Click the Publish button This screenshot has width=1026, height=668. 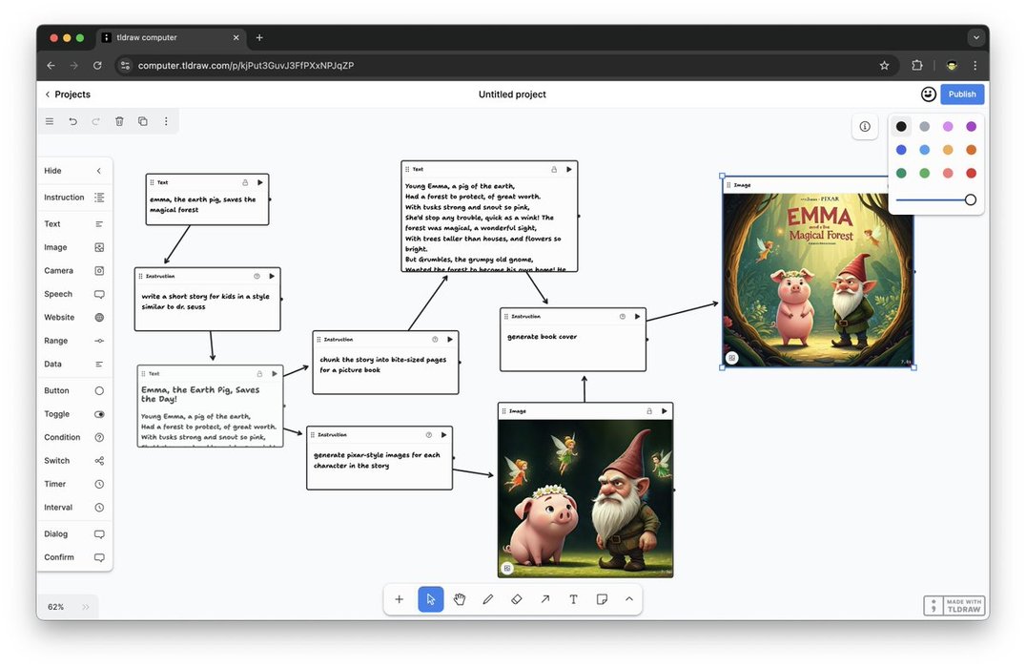pos(962,94)
